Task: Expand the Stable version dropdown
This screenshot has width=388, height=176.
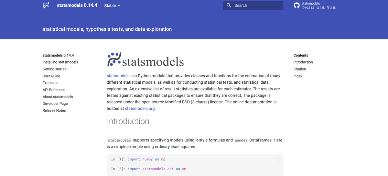Action: tap(112, 6)
